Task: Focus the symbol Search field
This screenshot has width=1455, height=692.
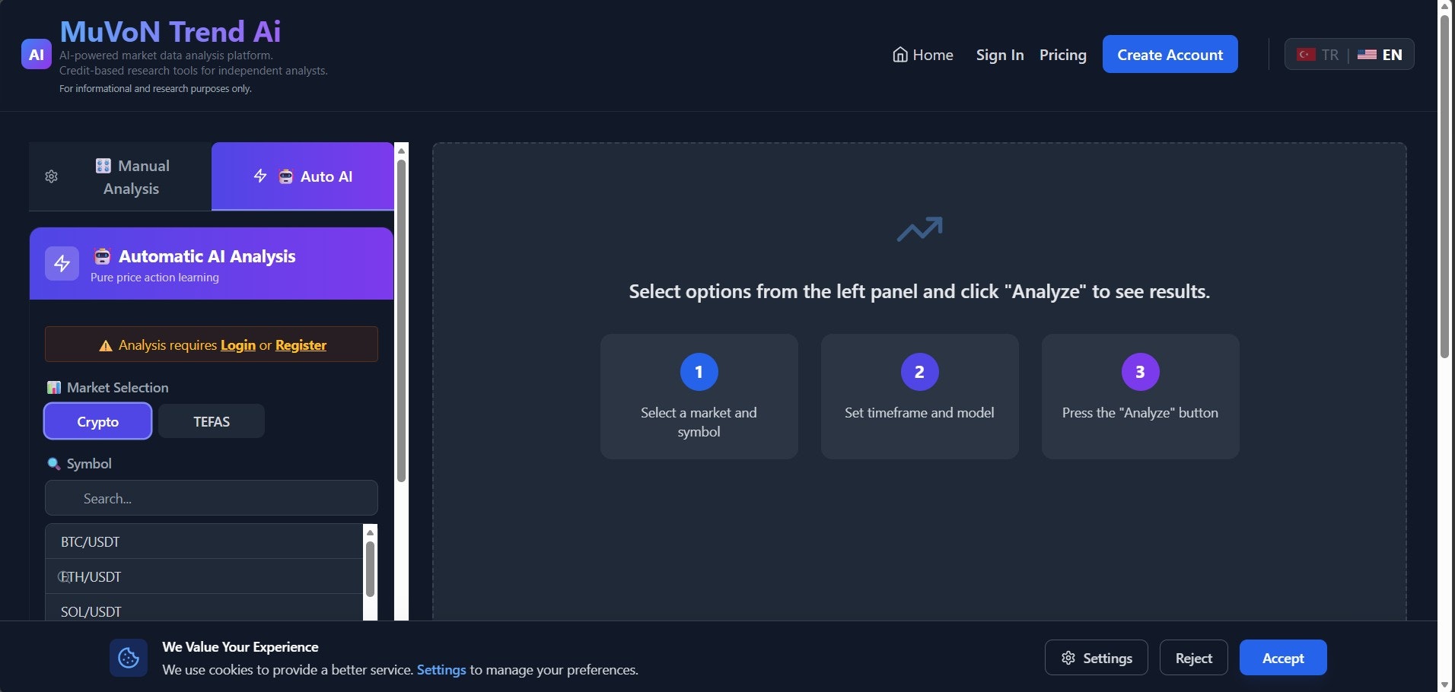Action: [x=212, y=498]
